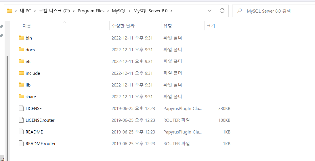The image size is (315, 161).
Task: Expand chevron after MySQL breadcrumb
Action: 129,11
